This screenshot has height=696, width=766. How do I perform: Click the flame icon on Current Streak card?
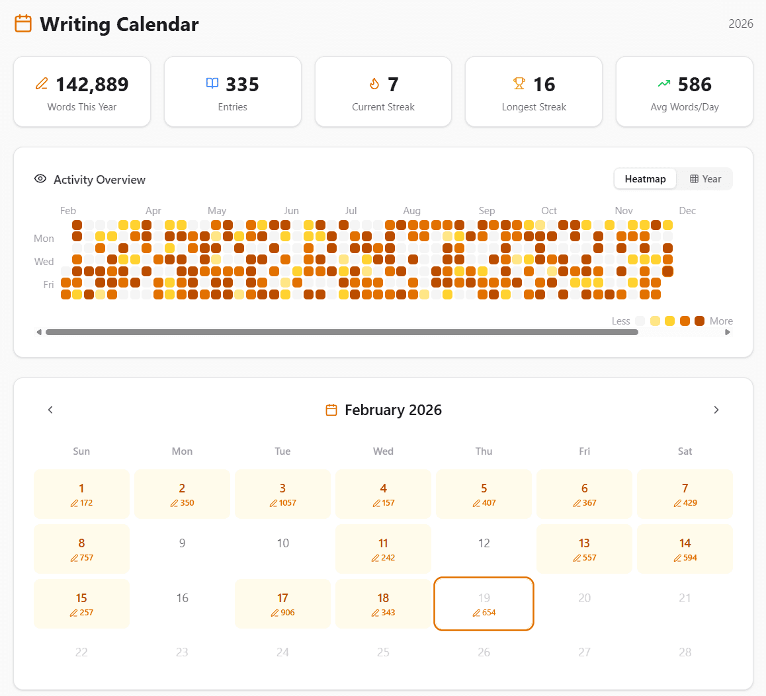coord(374,83)
